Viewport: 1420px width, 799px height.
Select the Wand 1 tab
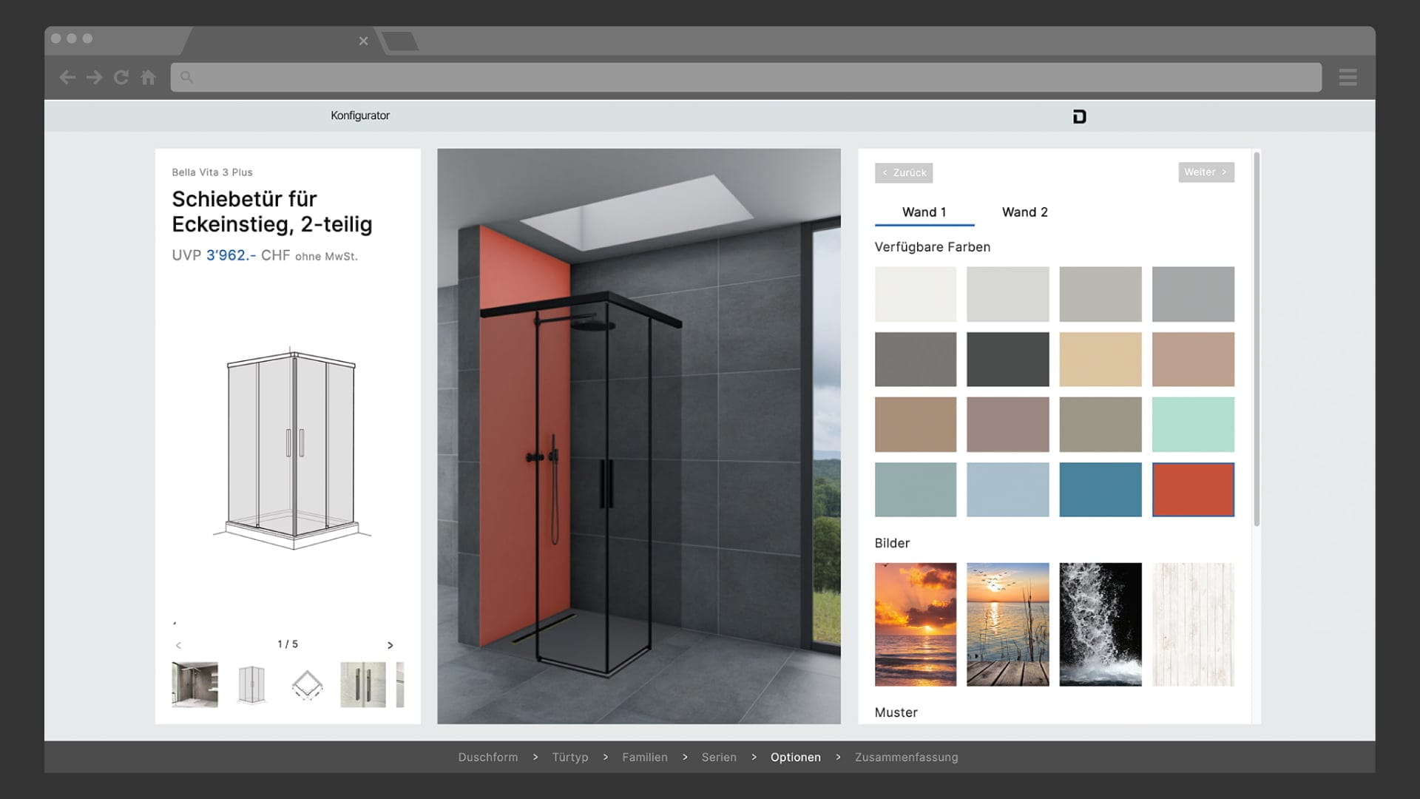[x=924, y=212]
